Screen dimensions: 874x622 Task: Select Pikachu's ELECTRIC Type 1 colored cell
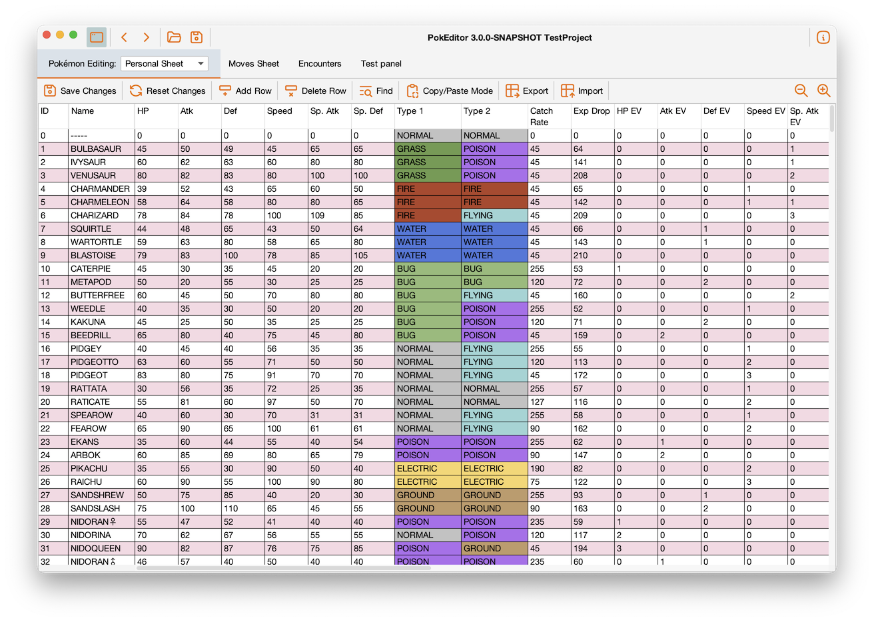tap(427, 468)
